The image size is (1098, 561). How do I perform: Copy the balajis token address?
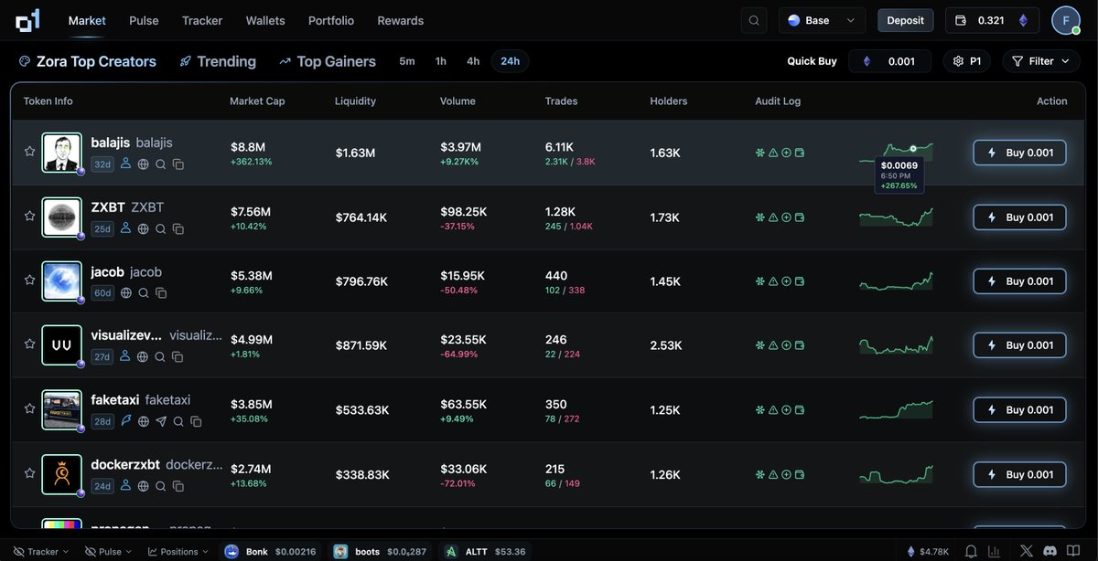(178, 164)
